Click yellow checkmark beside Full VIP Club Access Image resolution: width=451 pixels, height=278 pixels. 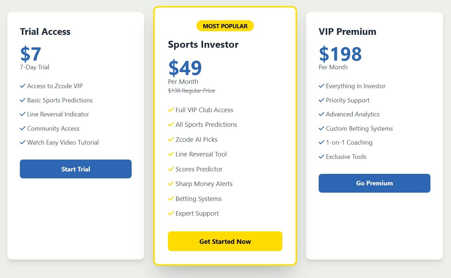coord(171,110)
